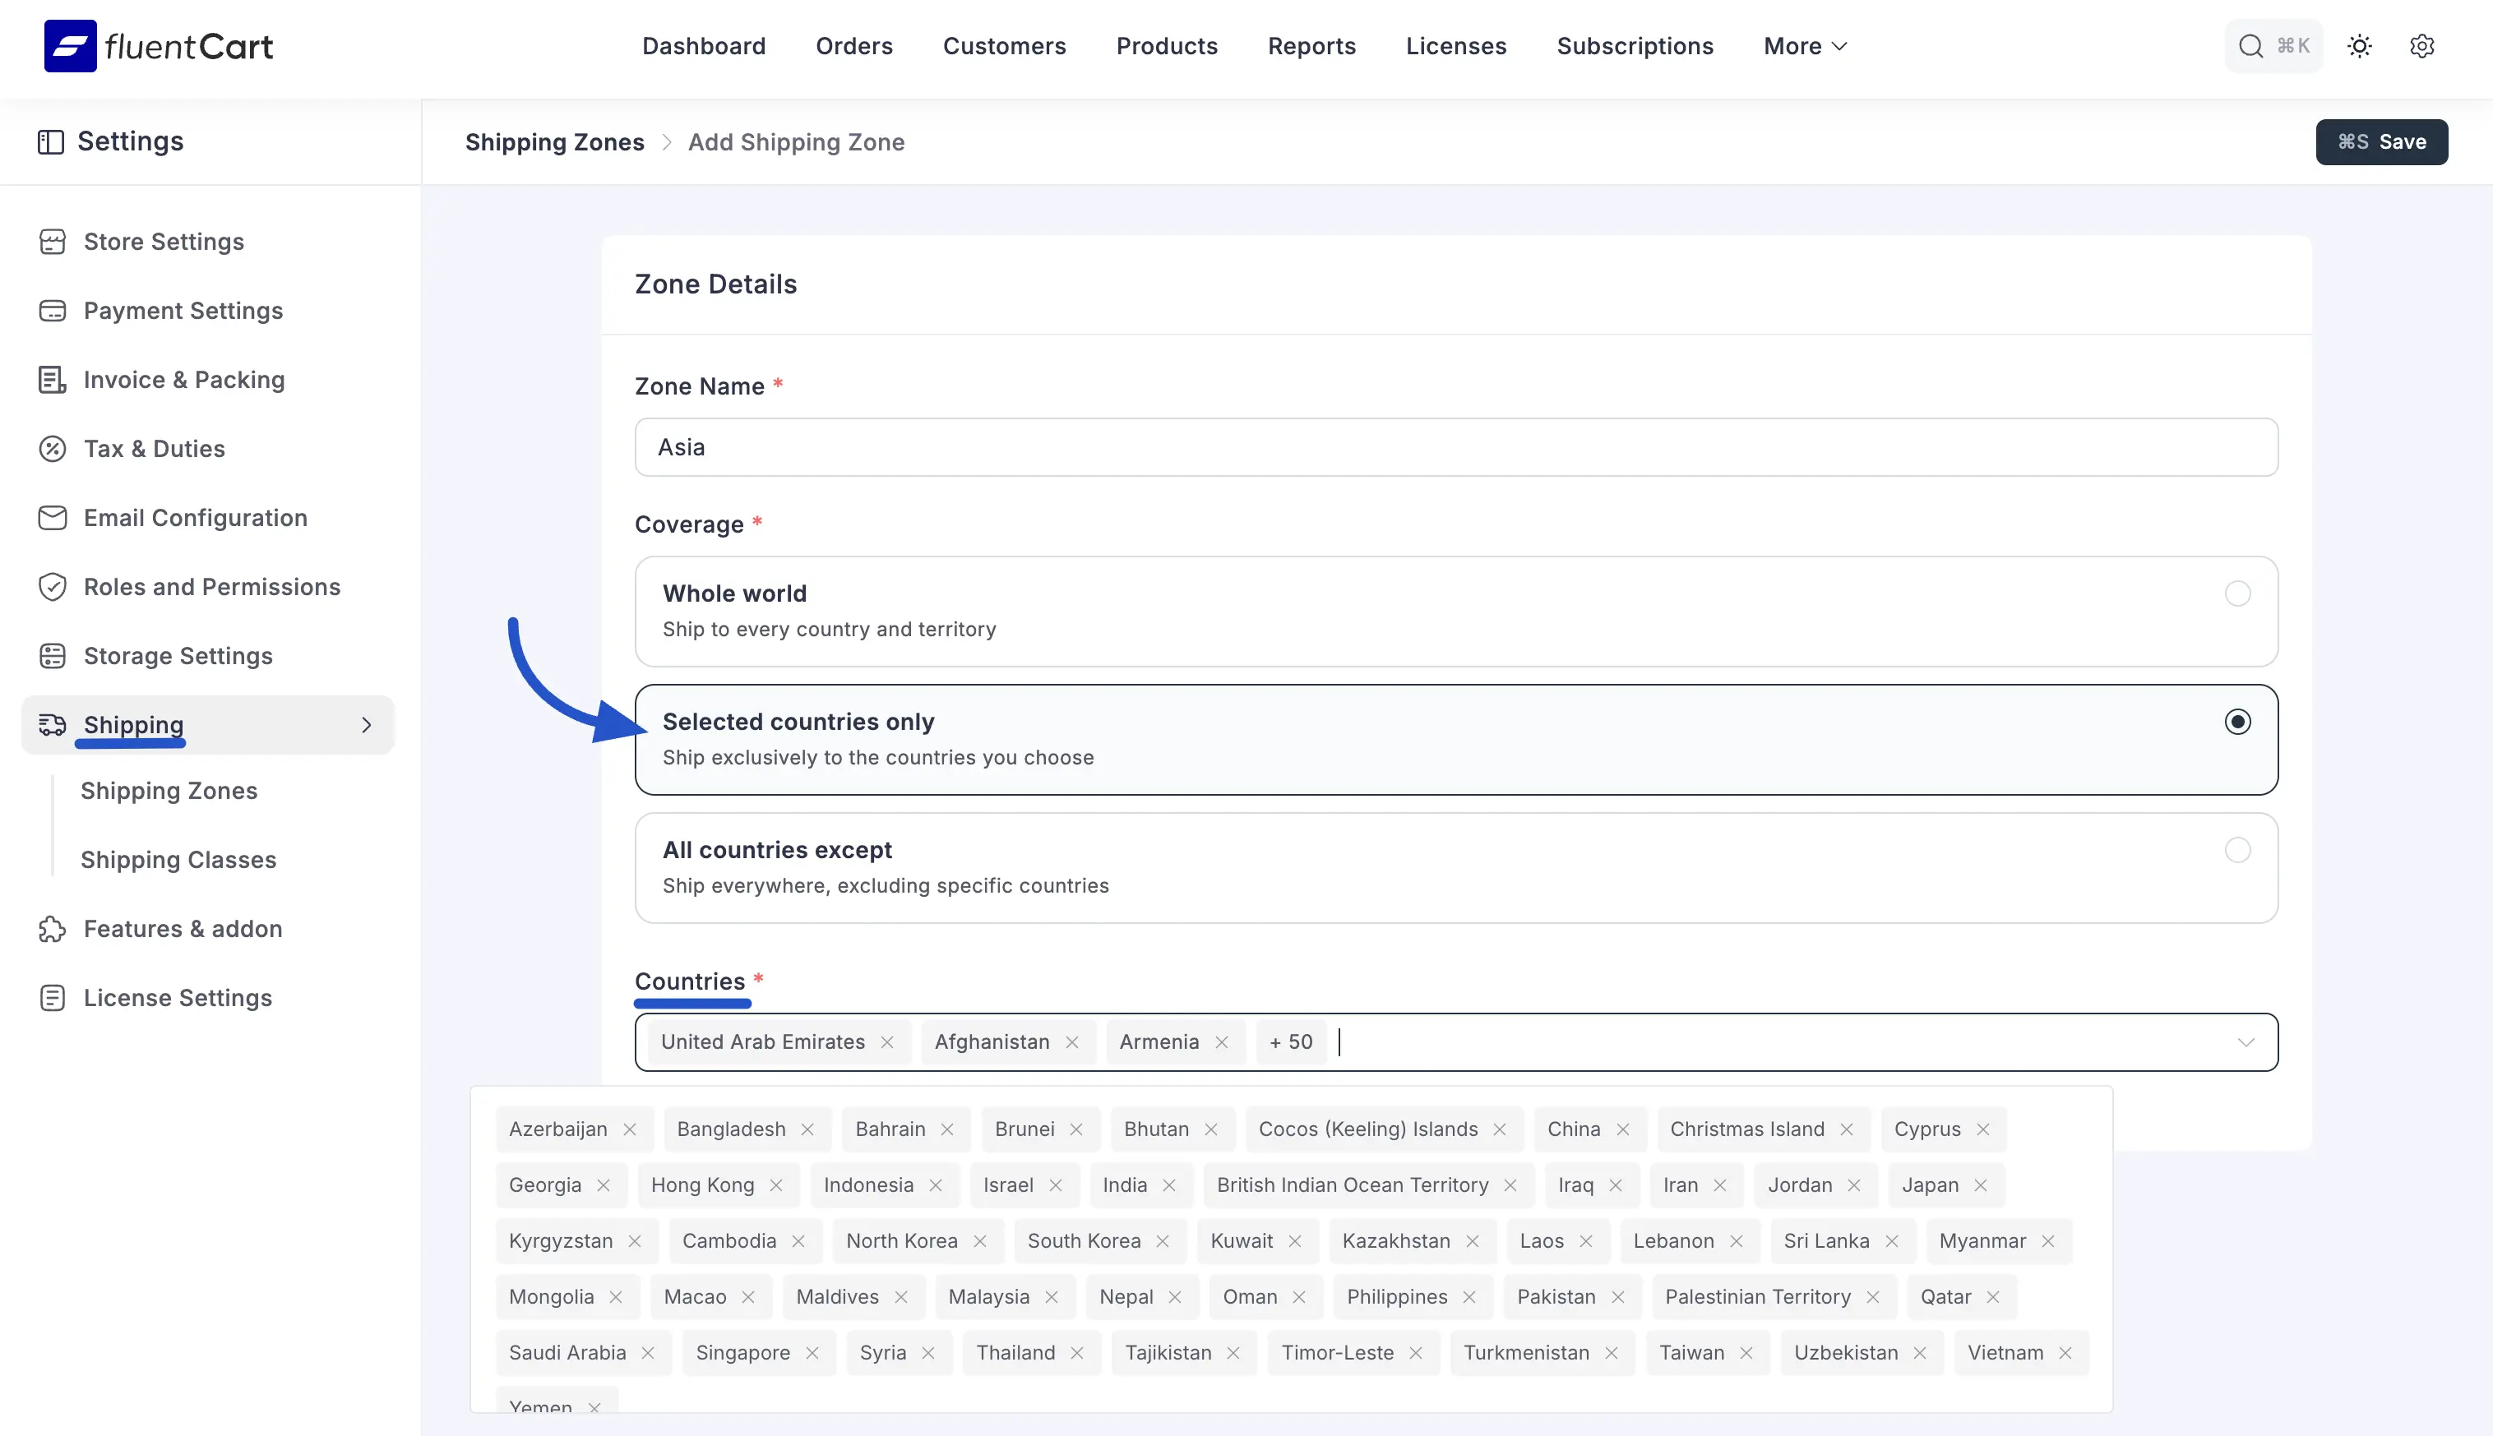The image size is (2493, 1436).
Task: Remove Qatar from selected countries
Action: [1993, 1297]
